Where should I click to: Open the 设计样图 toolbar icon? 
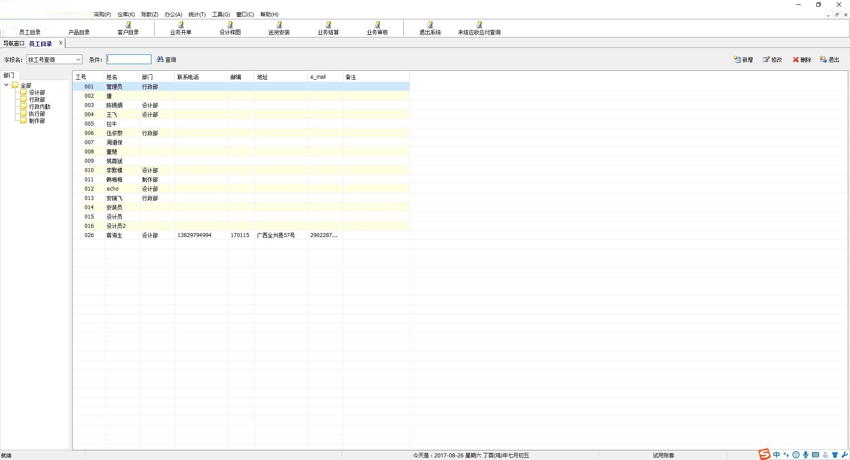[230, 28]
